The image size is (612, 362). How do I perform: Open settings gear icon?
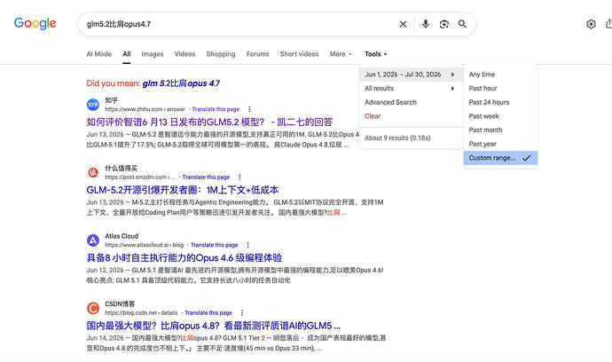point(591,24)
